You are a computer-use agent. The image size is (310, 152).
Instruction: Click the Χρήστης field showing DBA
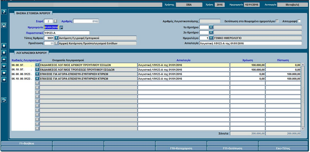(189, 5)
